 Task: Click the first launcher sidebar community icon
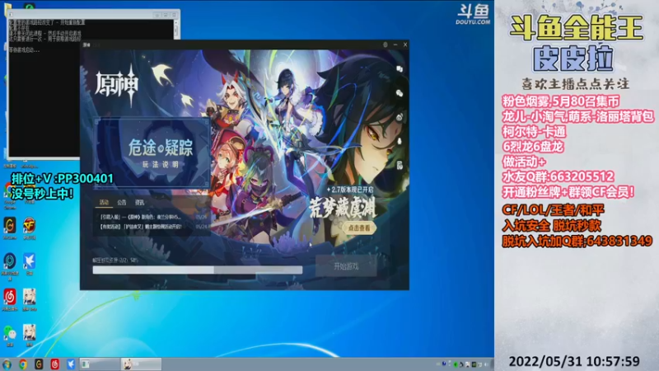(400, 68)
